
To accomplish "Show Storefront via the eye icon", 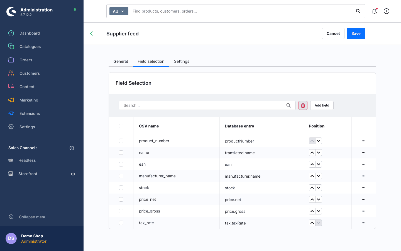I will 73,174.
